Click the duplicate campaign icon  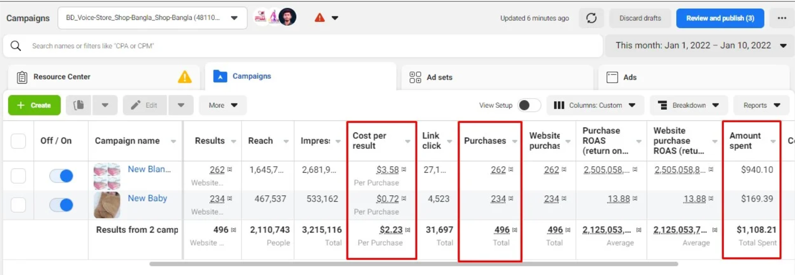pos(79,105)
